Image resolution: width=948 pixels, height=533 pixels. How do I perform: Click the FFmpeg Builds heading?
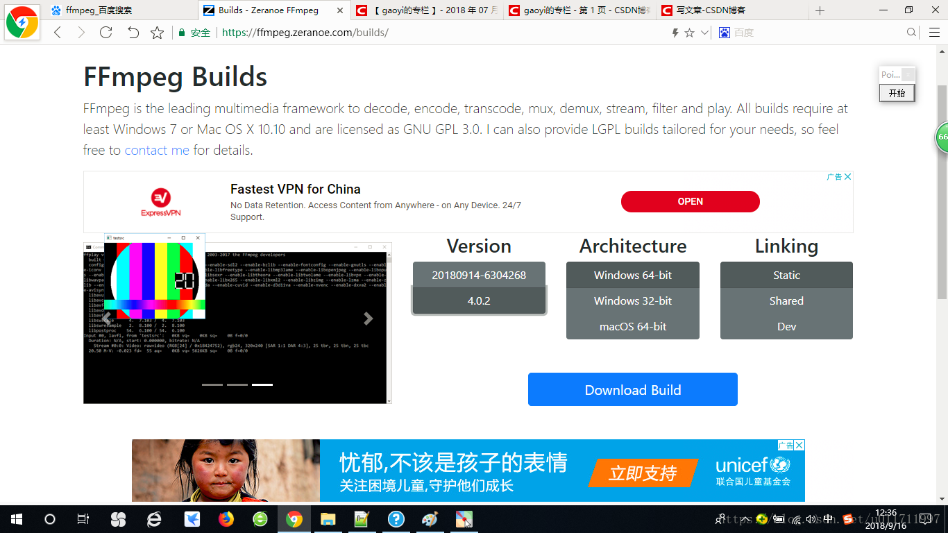(x=175, y=76)
